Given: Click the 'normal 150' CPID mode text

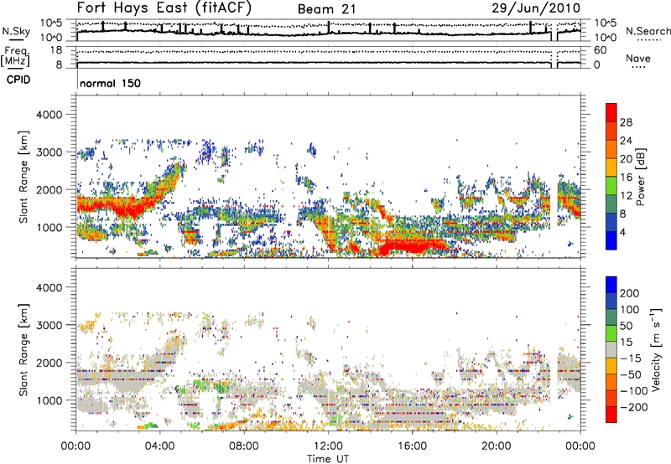Looking at the screenshot, I should pos(110,83).
